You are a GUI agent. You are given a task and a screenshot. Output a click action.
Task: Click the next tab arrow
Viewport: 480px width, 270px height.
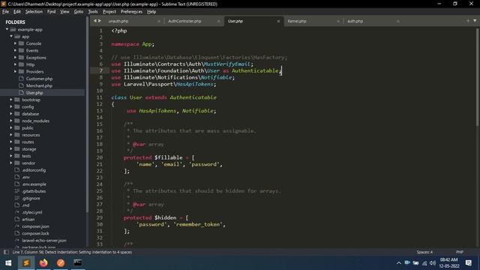coord(100,21)
